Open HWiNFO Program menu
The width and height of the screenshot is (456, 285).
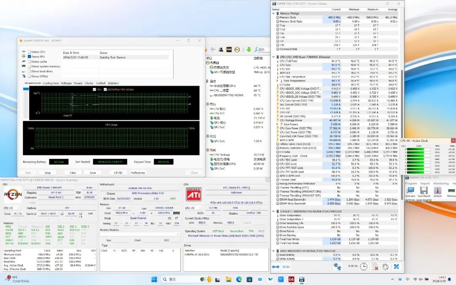click(x=411, y=184)
